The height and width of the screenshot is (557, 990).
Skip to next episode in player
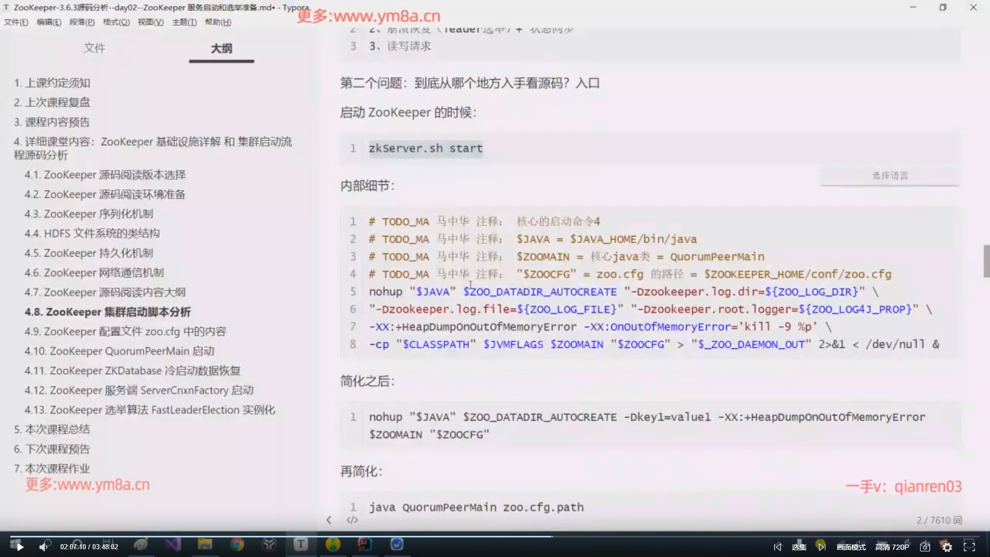pos(821,547)
